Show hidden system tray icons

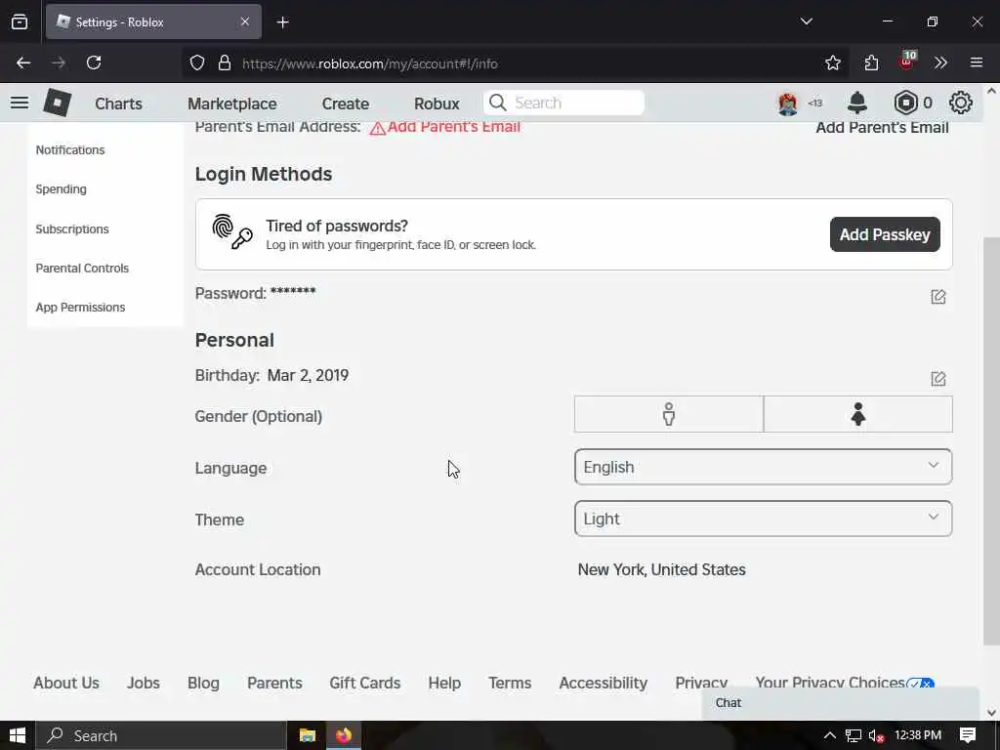829,735
